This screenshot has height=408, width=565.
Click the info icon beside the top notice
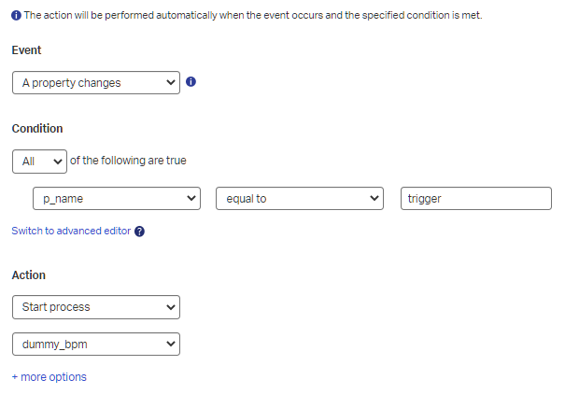pos(17,15)
